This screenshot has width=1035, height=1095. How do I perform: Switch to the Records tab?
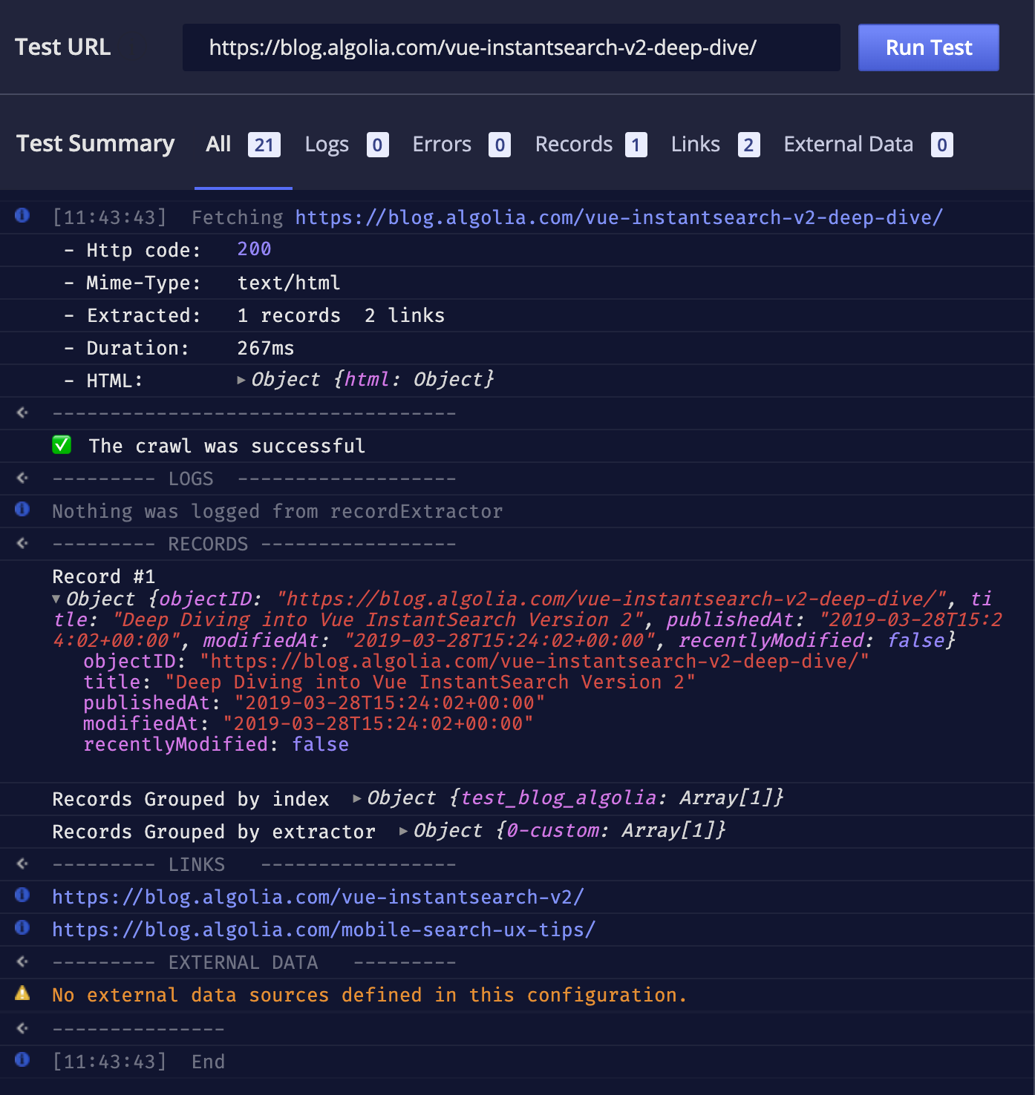click(574, 144)
